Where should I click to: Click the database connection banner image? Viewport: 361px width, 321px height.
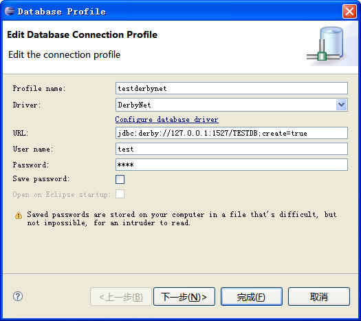click(327, 45)
